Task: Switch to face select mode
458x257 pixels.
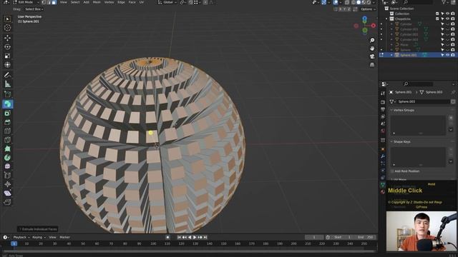Action: coord(54,2)
